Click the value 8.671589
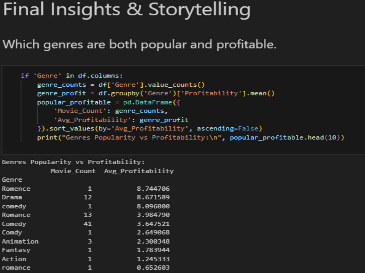Viewport: 365px width, 273px height. tap(153, 197)
